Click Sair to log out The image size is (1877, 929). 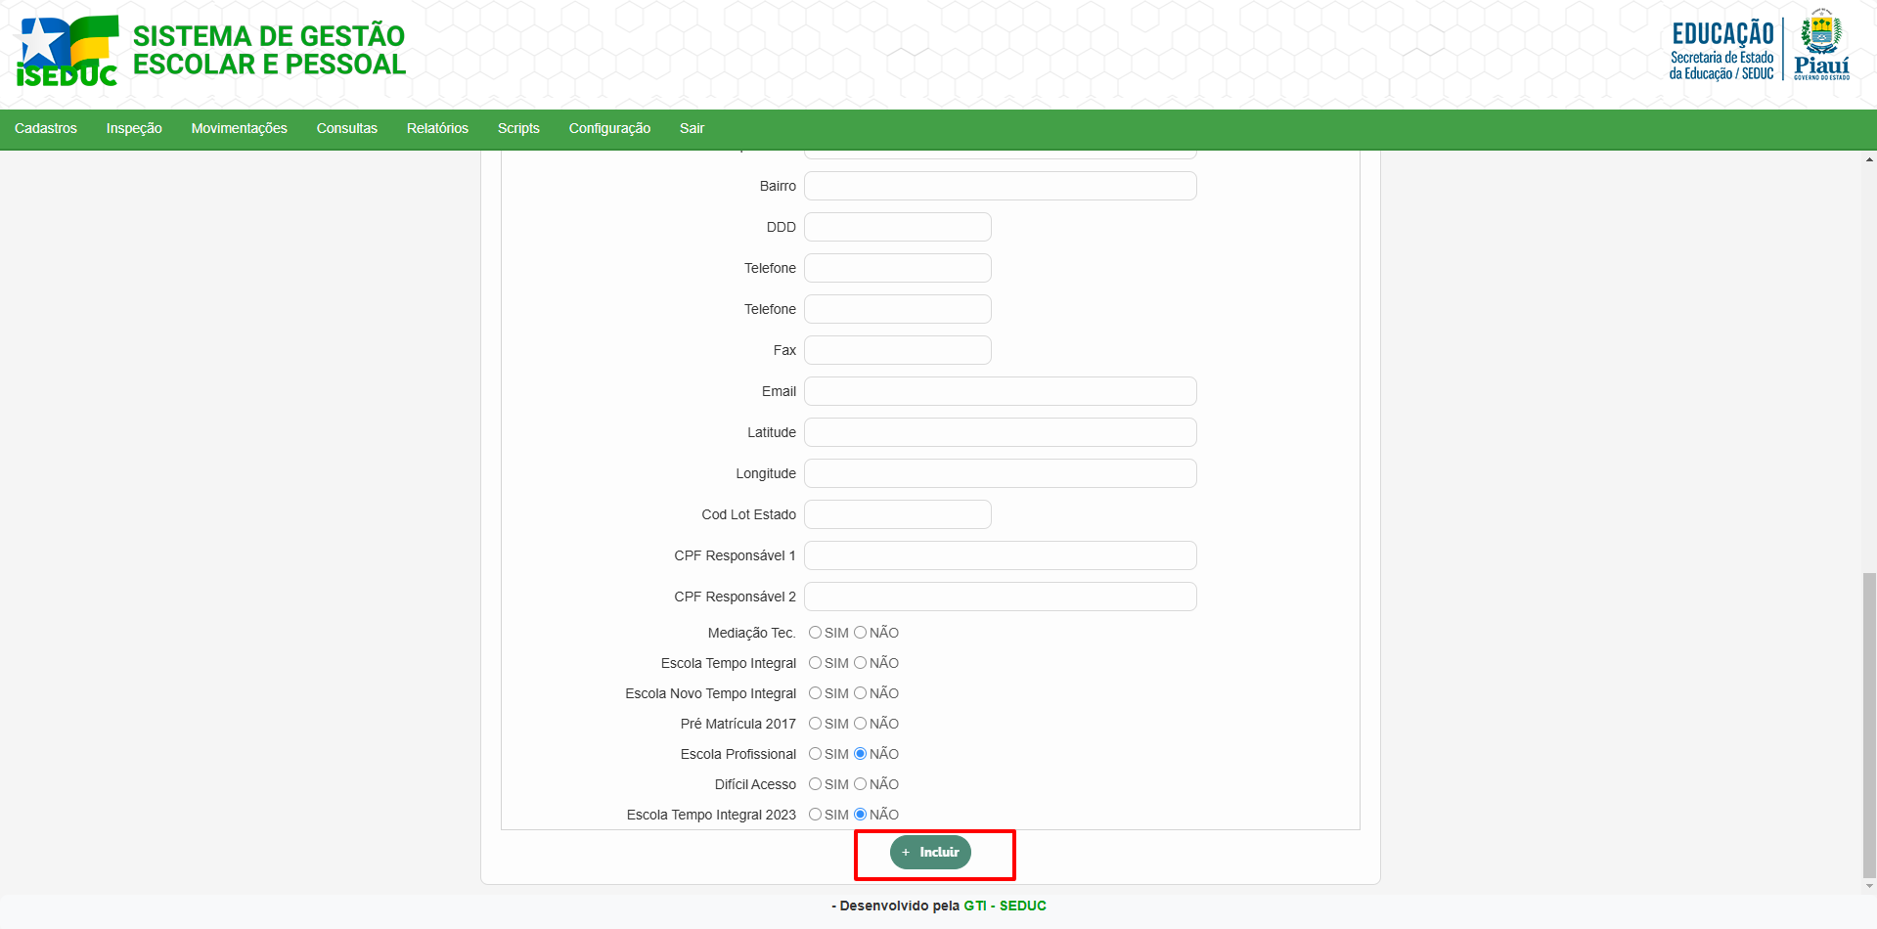click(x=692, y=128)
